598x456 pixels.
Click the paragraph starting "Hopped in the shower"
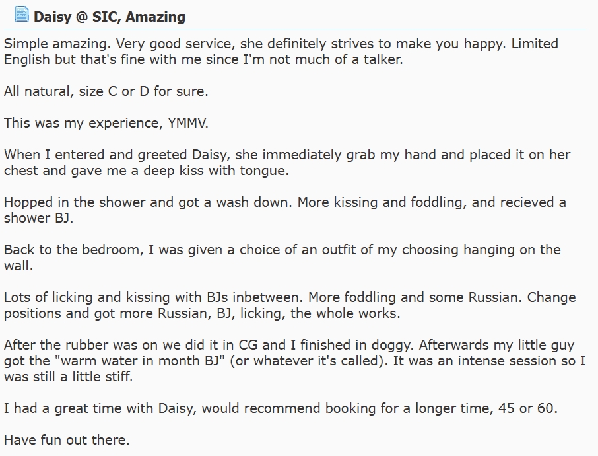point(285,210)
